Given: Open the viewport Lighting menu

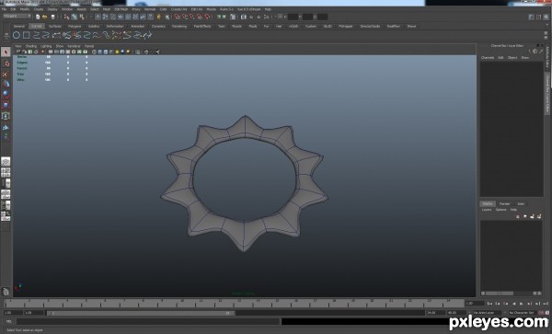Looking at the screenshot, I should click(x=46, y=46).
